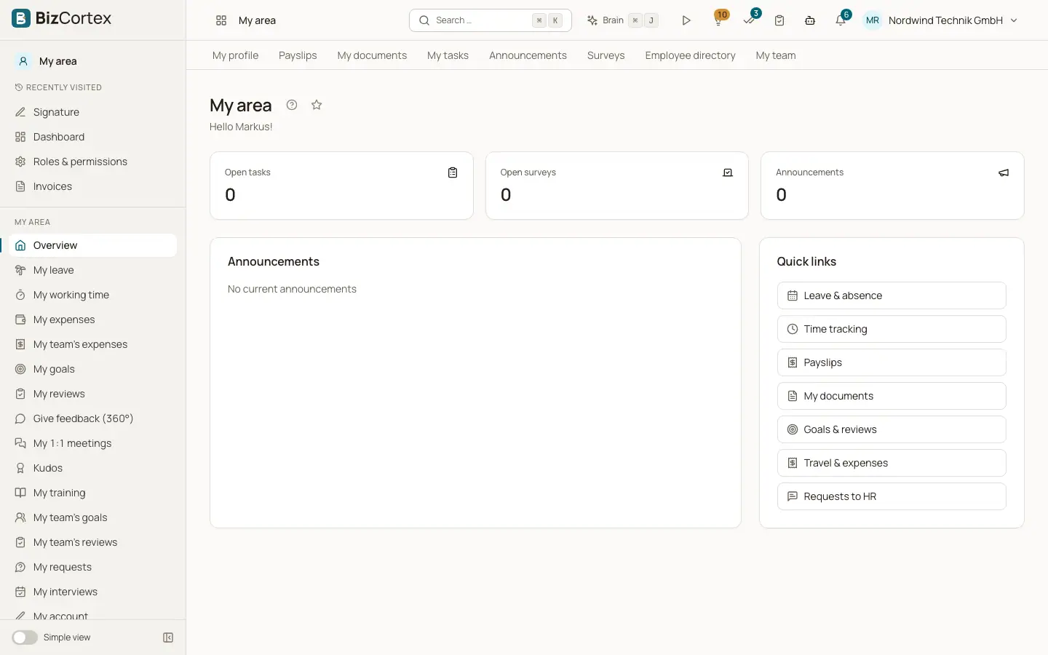1048x655 pixels.
Task: Open Kudos in the sidebar
Action: pyautogui.click(x=93, y=468)
